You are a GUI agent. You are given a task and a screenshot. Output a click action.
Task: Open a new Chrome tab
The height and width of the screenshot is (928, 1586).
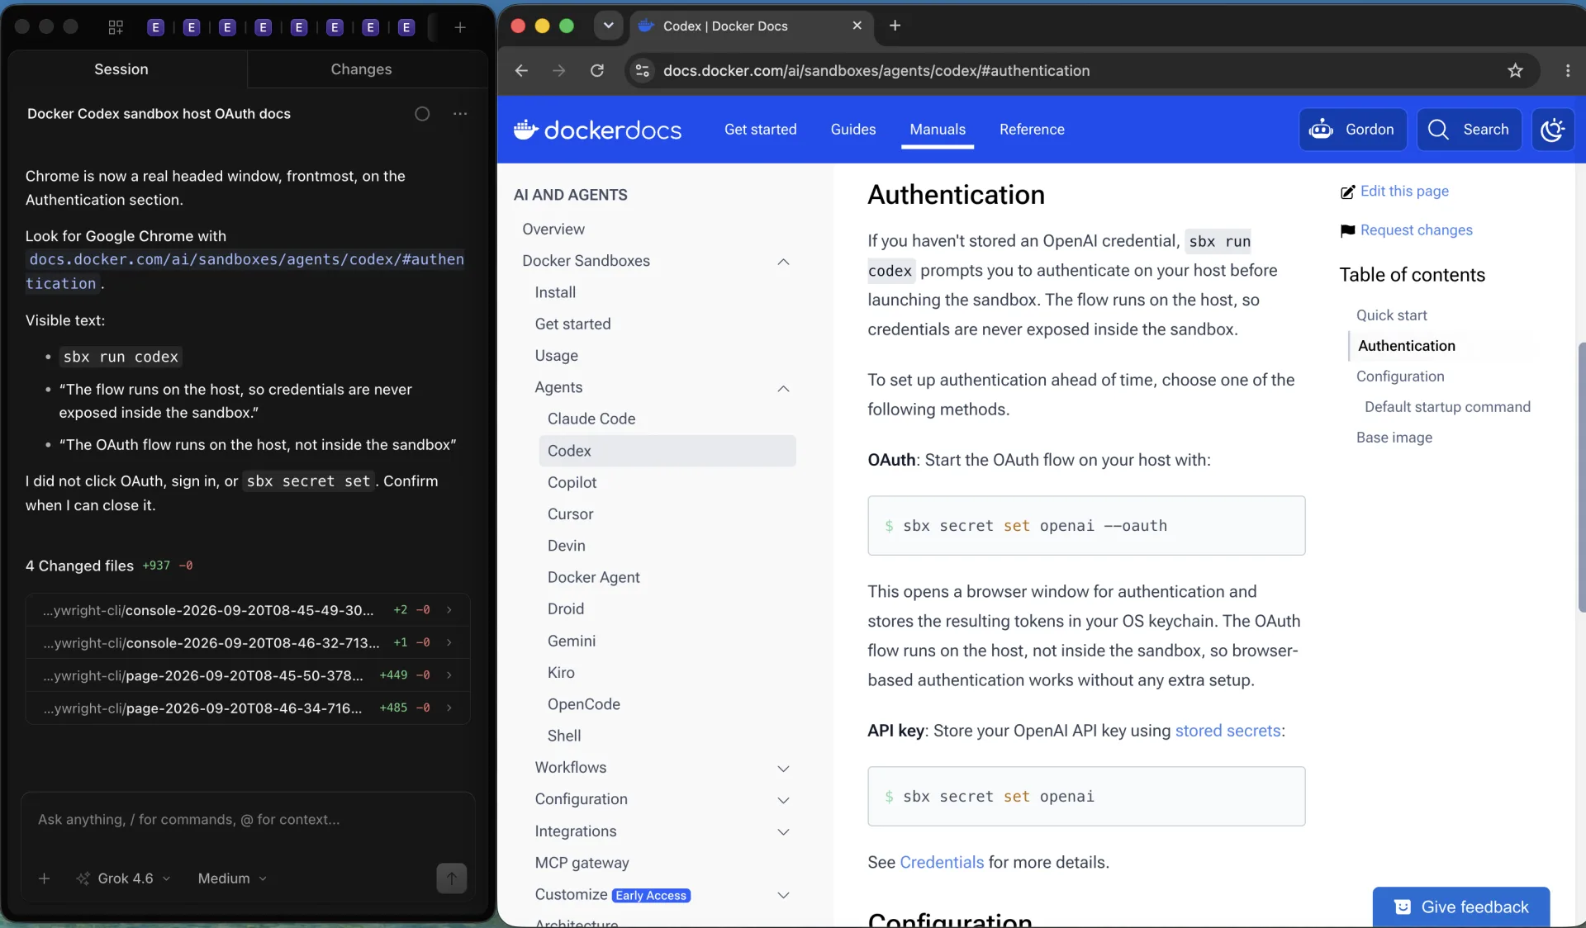[x=895, y=26]
